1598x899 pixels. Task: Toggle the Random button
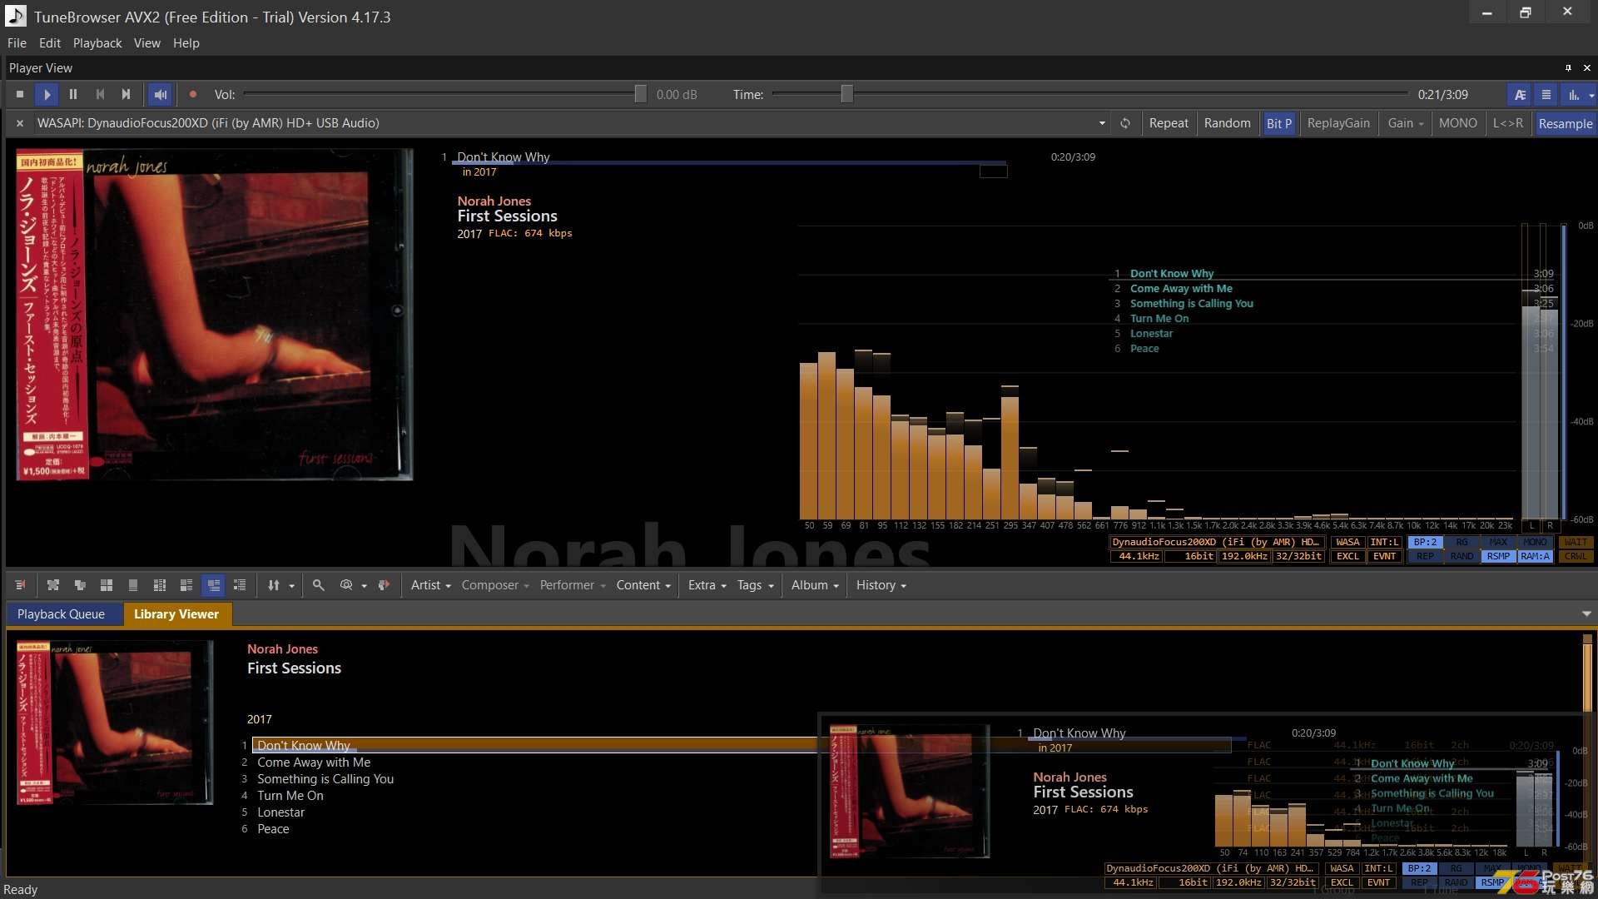tap(1227, 123)
